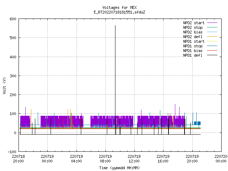
Task: Click the orange line sample beside NPD2 defl
Action: point(212,37)
